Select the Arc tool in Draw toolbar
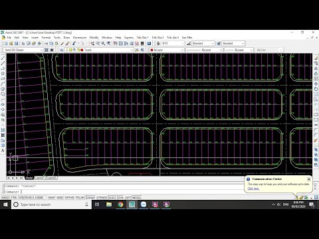The width and height of the screenshot is (319, 239). point(3,84)
